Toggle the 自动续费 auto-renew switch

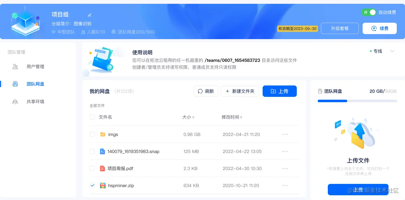click(369, 12)
